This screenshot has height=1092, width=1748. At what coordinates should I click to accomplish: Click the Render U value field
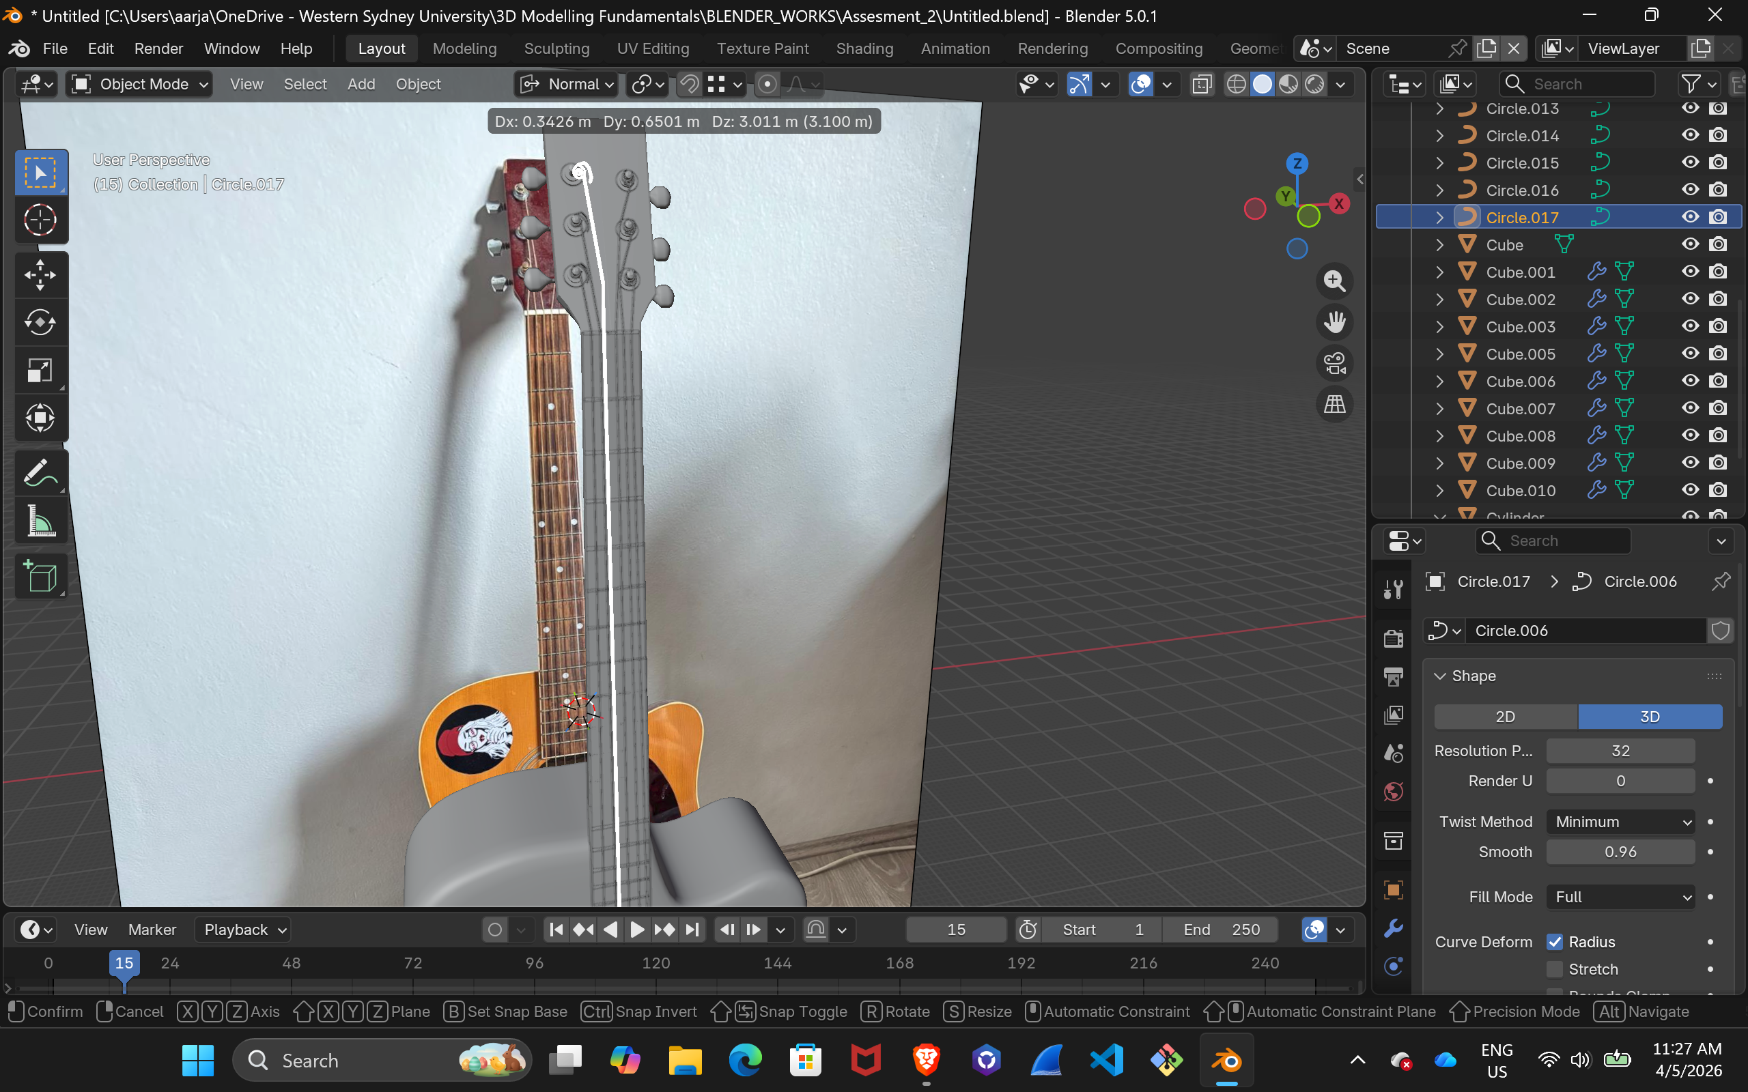[1620, 781]
